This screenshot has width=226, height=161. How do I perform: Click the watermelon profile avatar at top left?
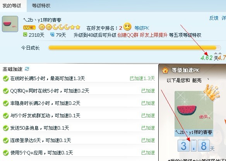point(10,24)
